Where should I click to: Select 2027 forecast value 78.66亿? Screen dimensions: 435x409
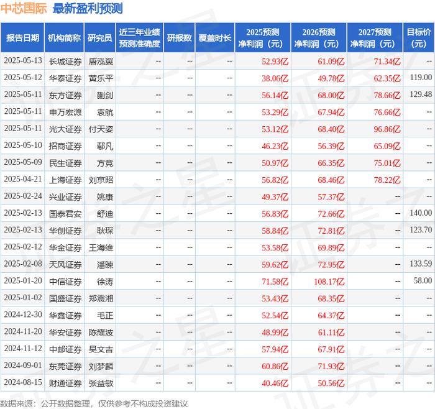pos(387,95)
